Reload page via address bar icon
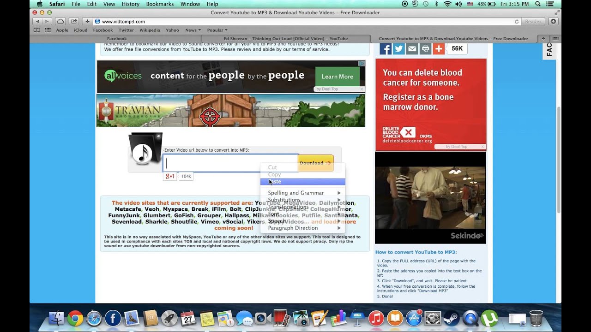 pos(517,21)
